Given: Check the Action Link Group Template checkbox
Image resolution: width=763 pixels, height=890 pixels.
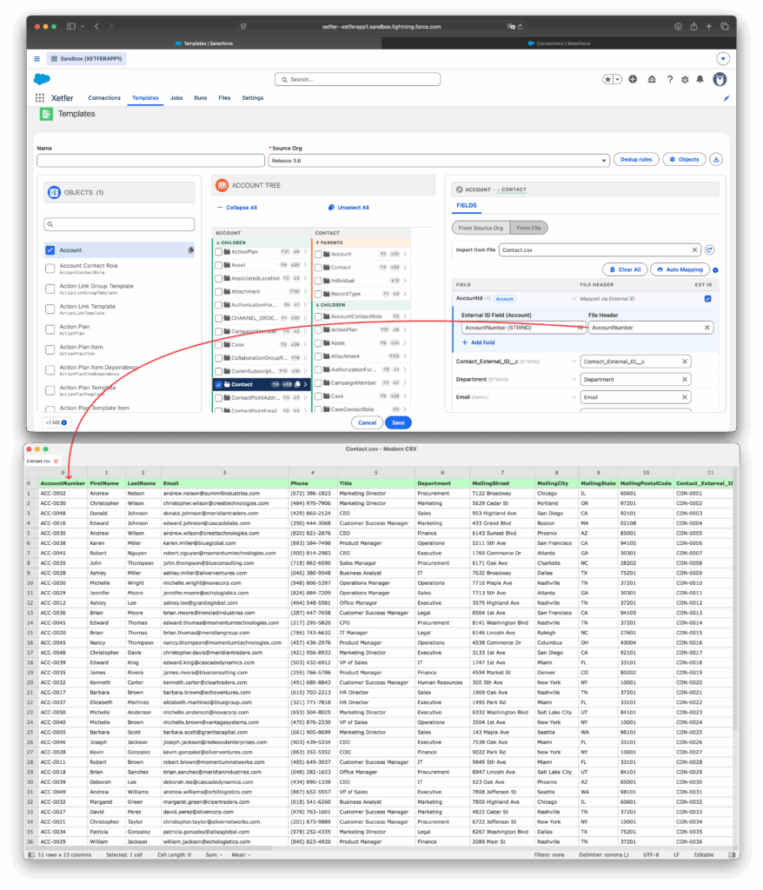Looking at the screenshot, I should click(50, 289).
